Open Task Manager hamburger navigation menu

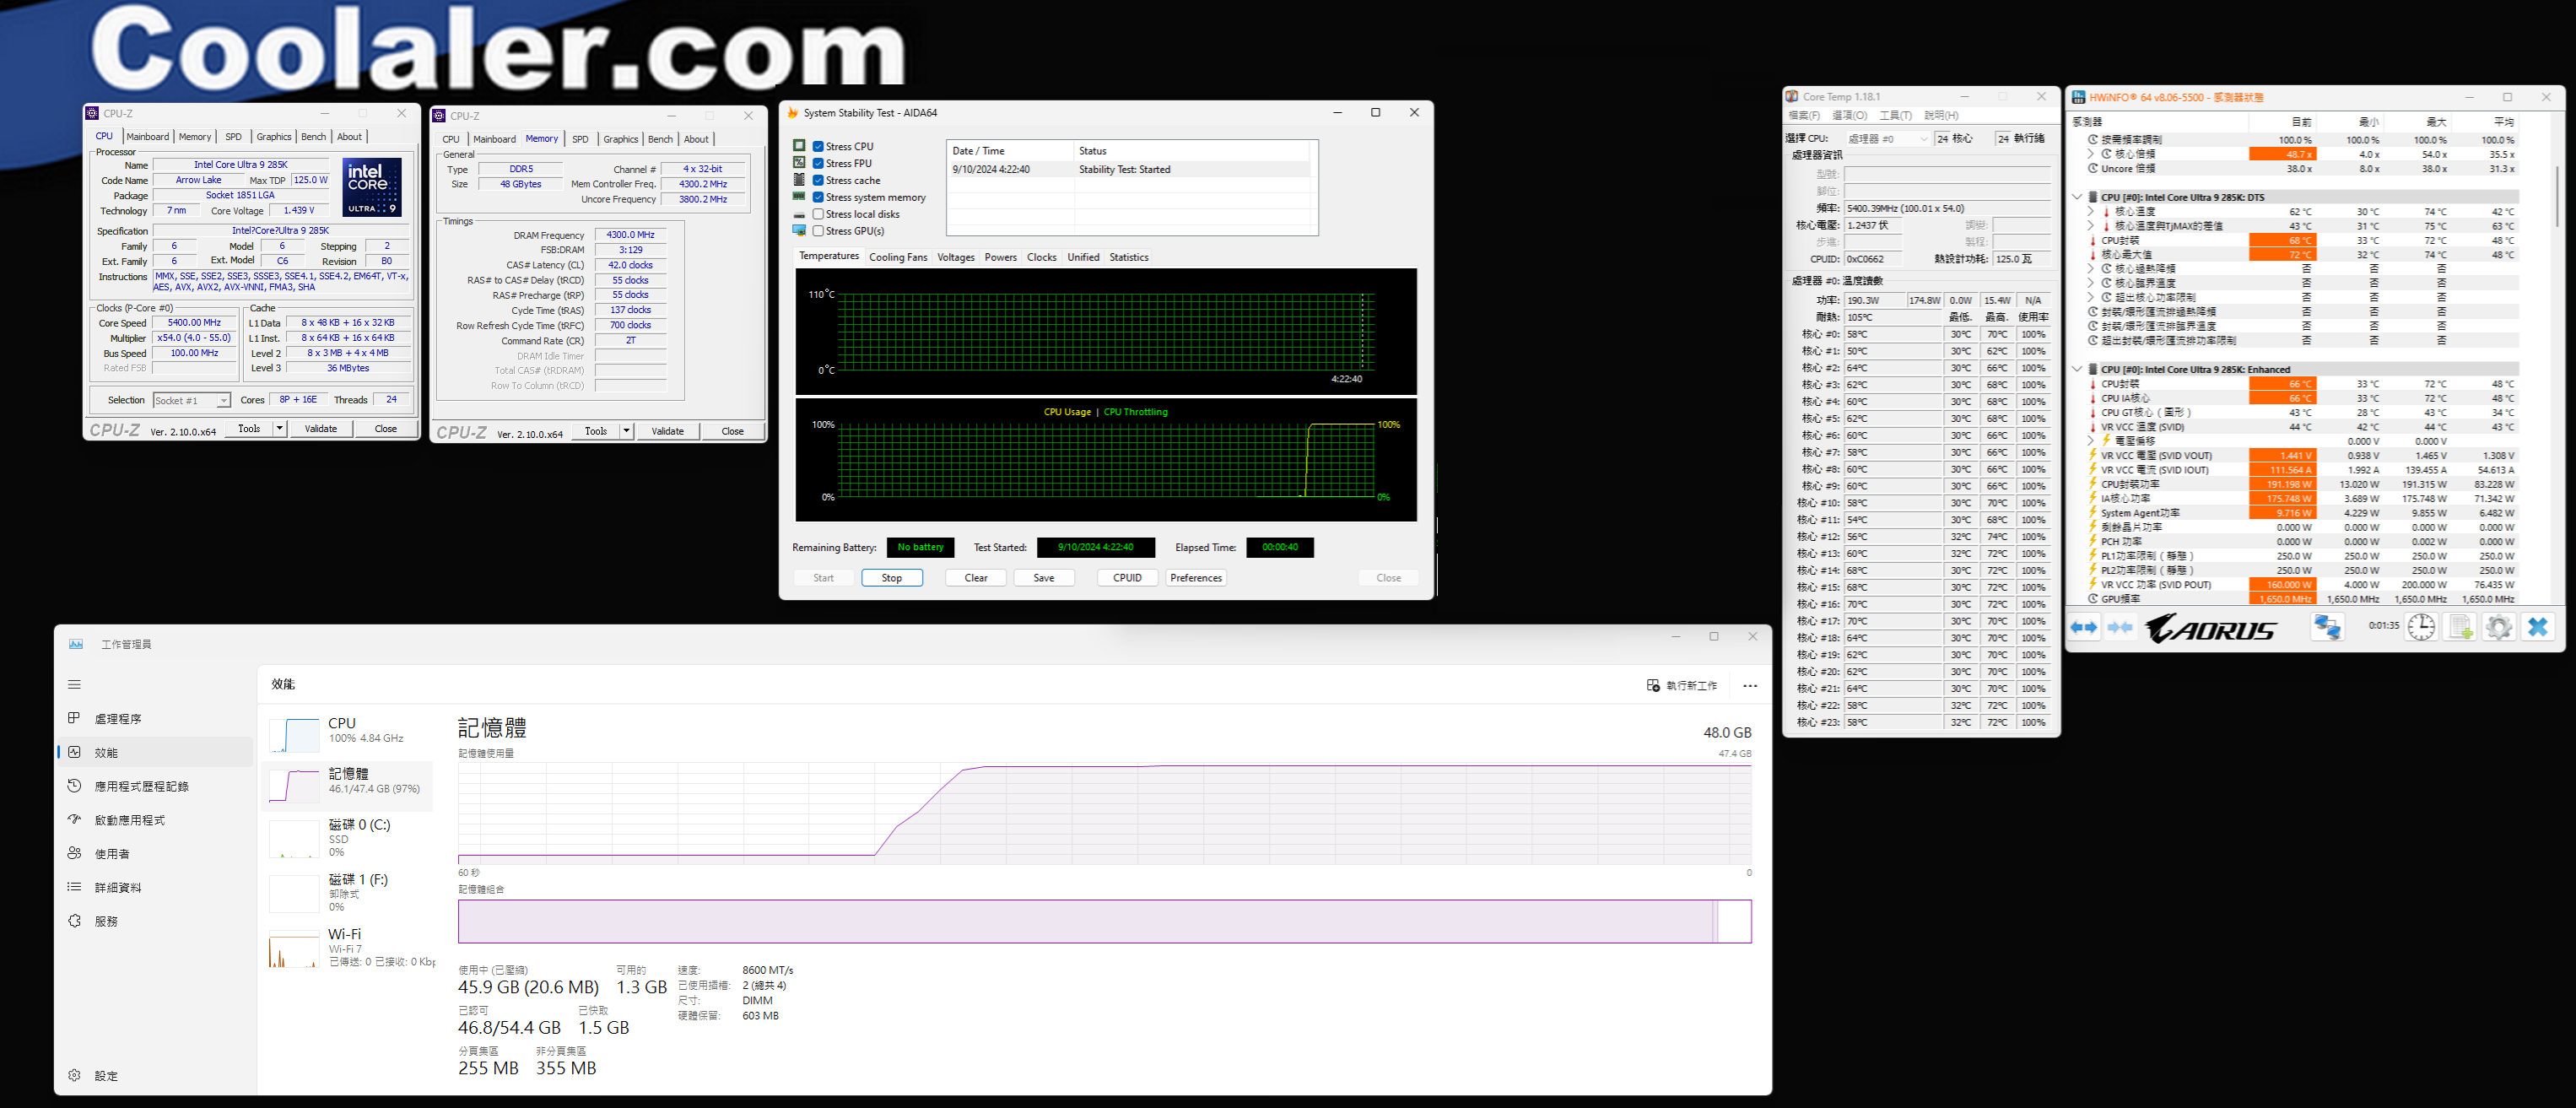[x=74, y=685]
